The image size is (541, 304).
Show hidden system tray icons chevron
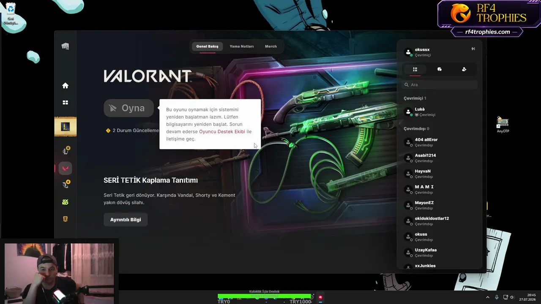[487, 297]
